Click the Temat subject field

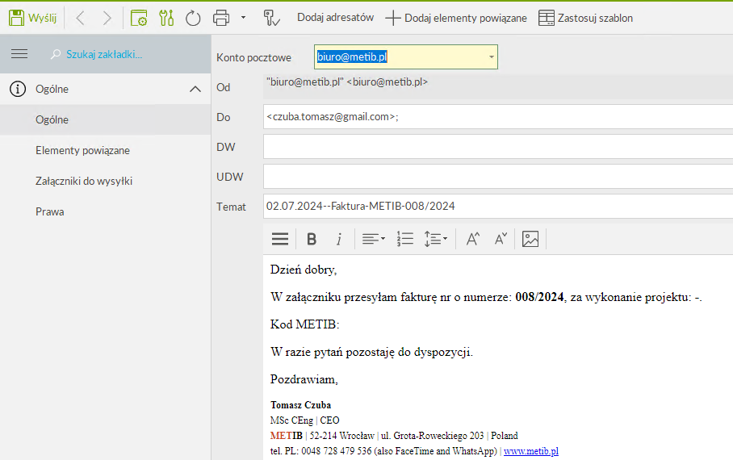[498, 206]
